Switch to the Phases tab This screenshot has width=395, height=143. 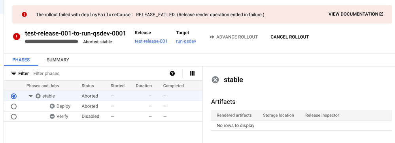click(x=21, y=60)
